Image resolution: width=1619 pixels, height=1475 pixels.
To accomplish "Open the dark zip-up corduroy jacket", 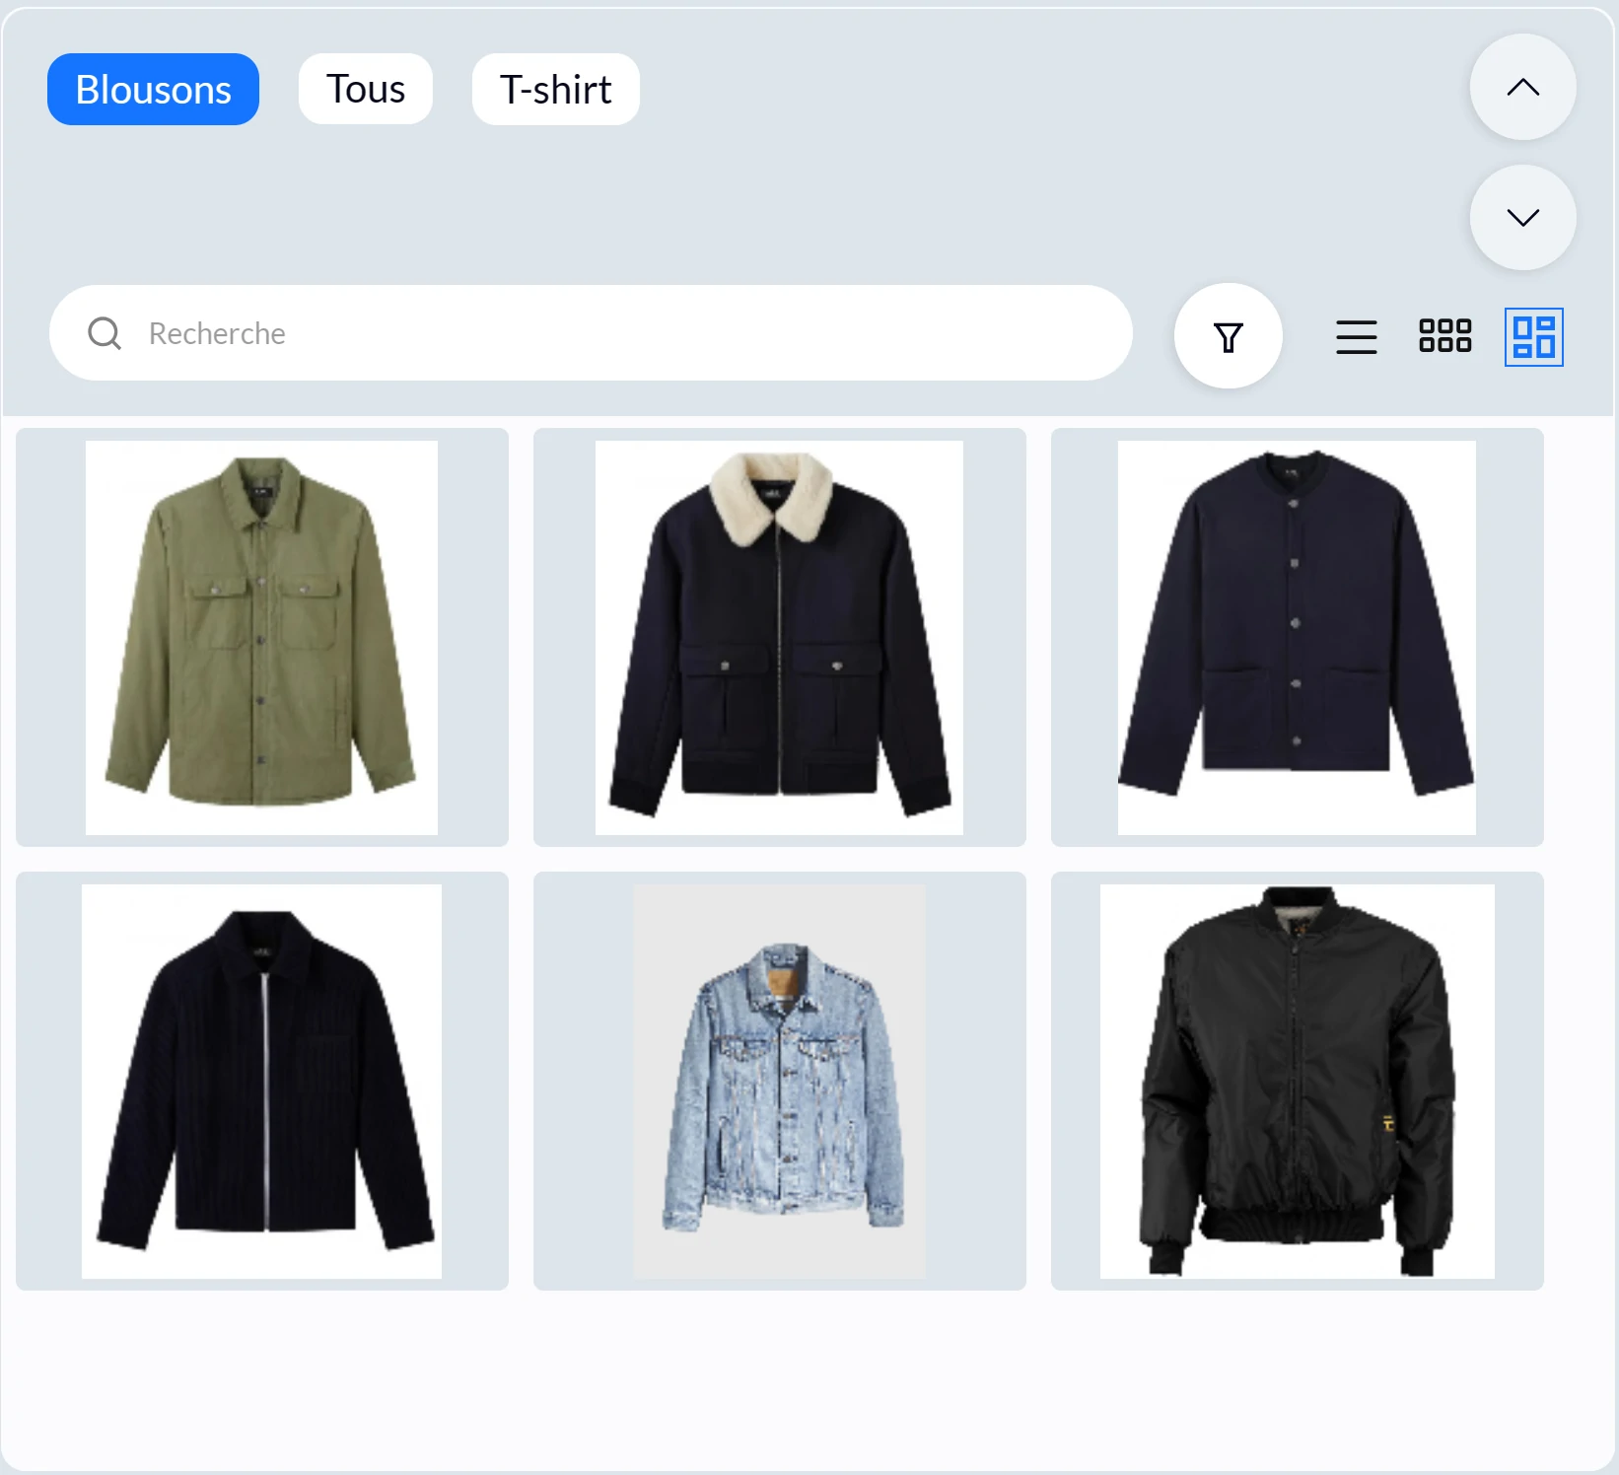I will (x=262, y=1081).
